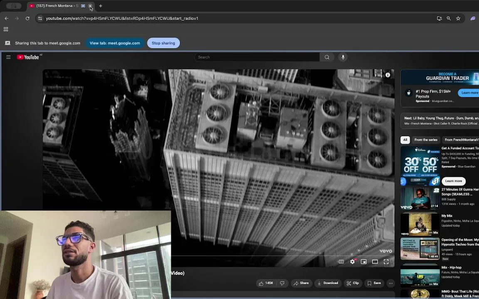This screenshot has width=479, height=299.
Task: Enter full screen mode
Action: [386, 262]
